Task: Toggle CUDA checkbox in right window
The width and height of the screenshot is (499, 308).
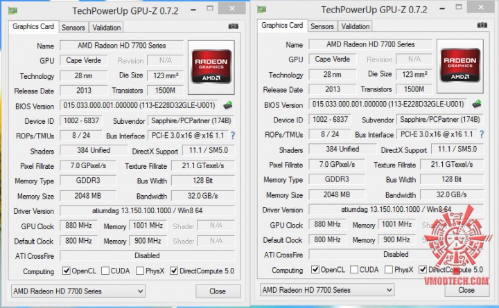Action: tap(354, 269)
